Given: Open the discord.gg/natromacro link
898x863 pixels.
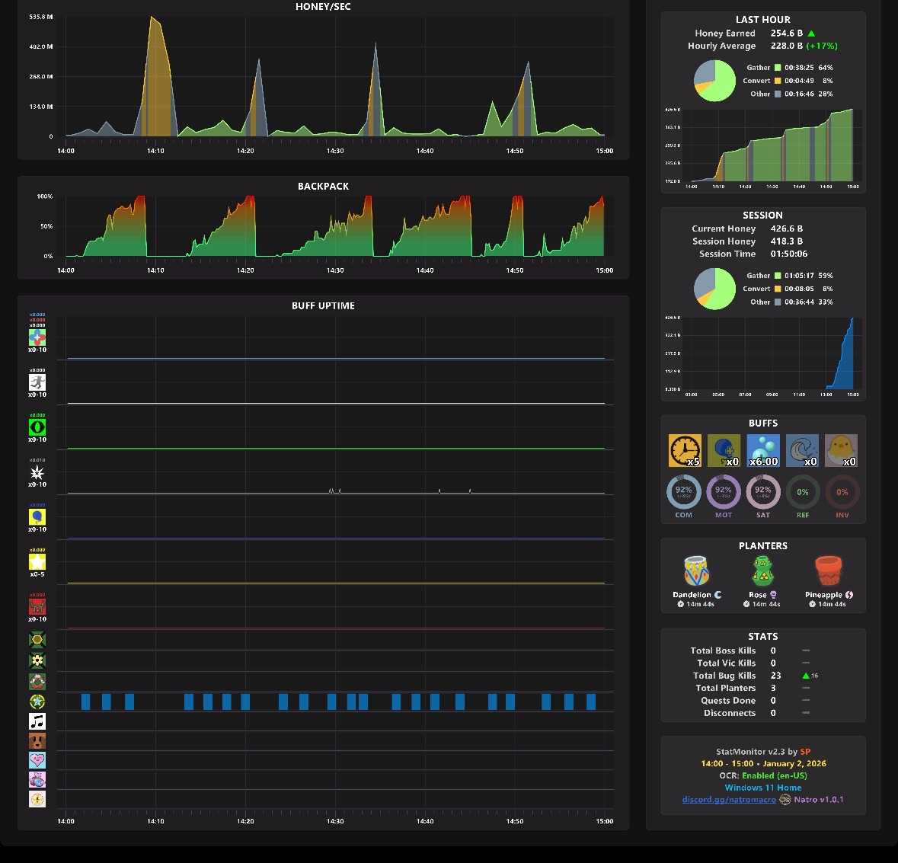Looking at the screenshot, I should coord(729,800).
